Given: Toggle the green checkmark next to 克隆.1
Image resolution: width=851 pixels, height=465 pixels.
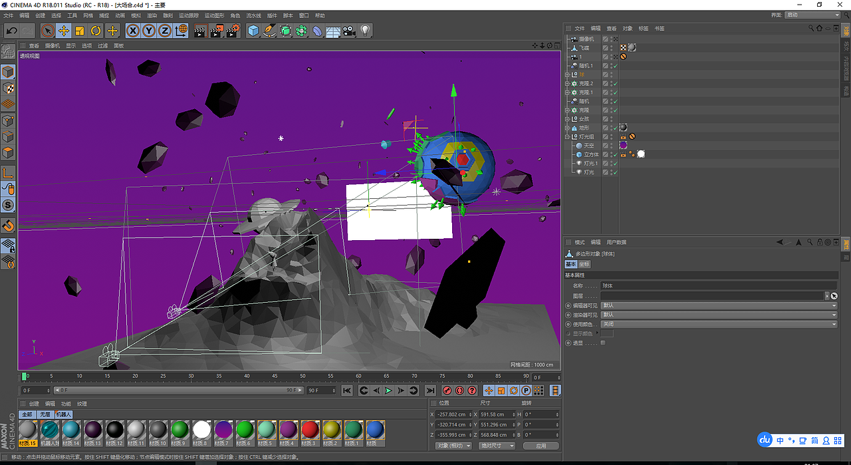Looking at the screenshot, I should pyautogui.click(x=615, y=92).
